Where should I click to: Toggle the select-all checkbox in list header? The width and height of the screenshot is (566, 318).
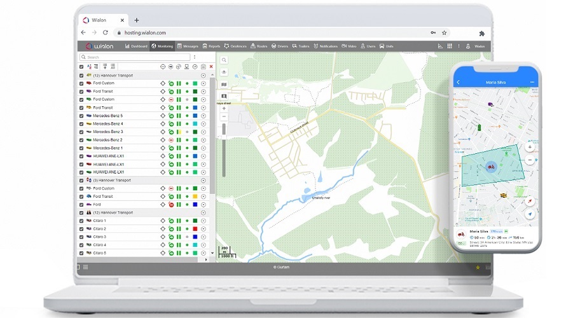pos(81,66)
